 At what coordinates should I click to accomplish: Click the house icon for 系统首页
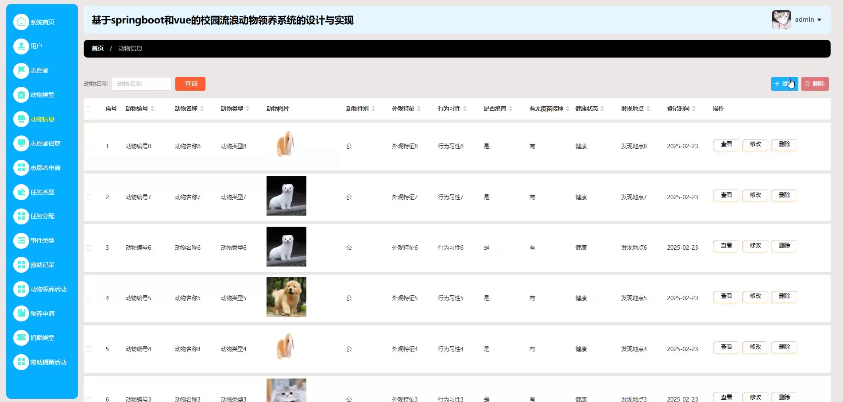[x=21, y=22]
